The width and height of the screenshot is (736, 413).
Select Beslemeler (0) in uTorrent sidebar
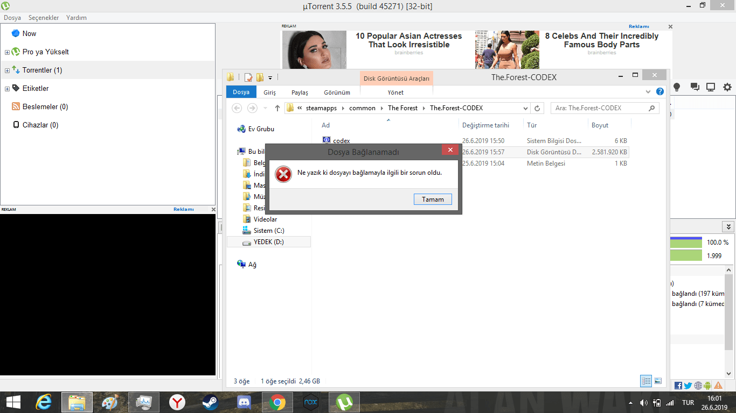pyautogui.click(x=45, y=106)
